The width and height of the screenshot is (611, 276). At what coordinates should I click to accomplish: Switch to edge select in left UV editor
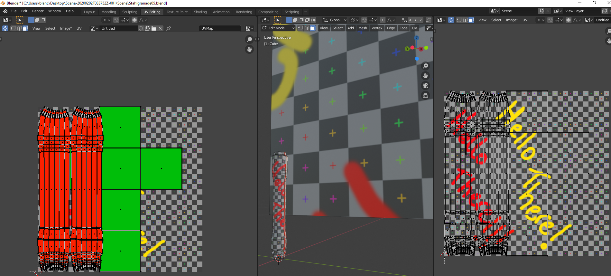[19, 28]
